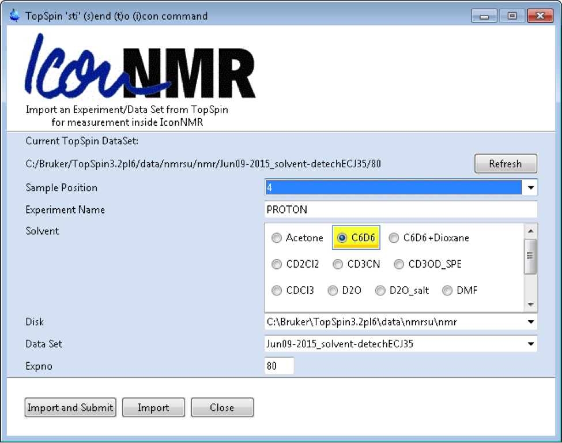Select Acetone solvent radio button
Screen dimensions: 562x443
coord(277,238)
